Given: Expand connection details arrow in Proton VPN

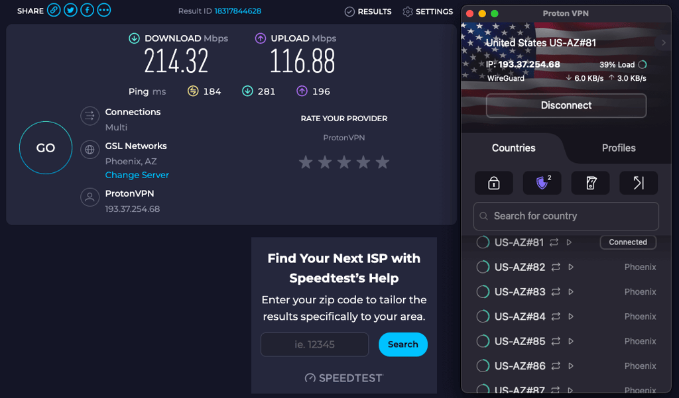Looking at the screenshot, I should (x=663, y=43).
